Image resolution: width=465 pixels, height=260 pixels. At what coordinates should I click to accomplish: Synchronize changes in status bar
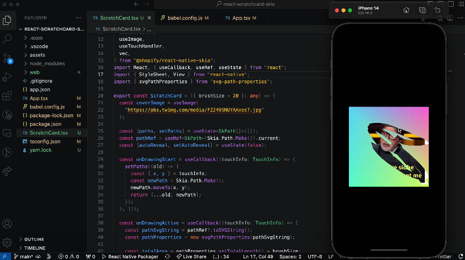[x=39, y=257]
